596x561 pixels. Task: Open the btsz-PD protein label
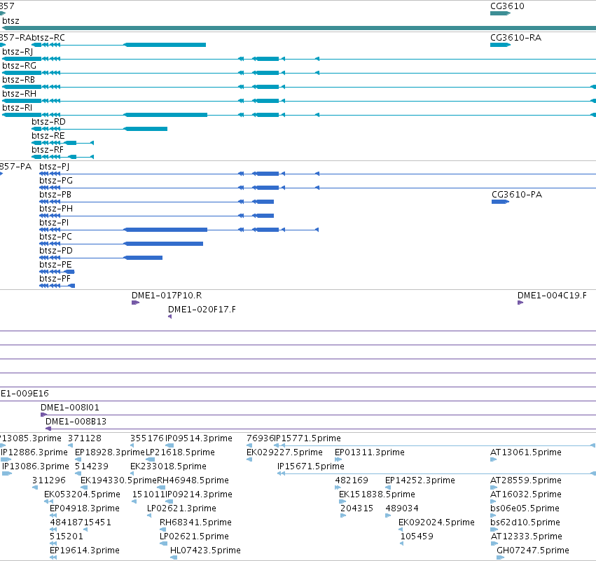tap(56, 251)
